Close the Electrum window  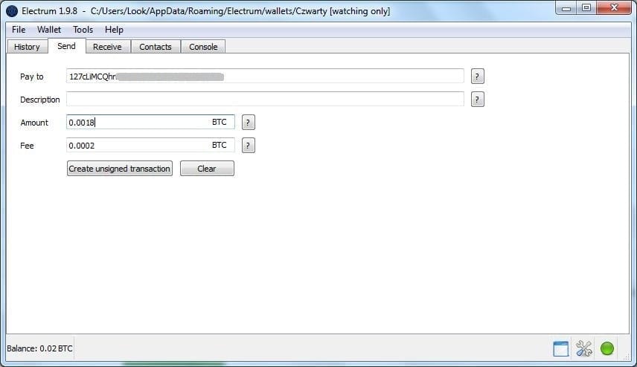(x=614, y=8)
